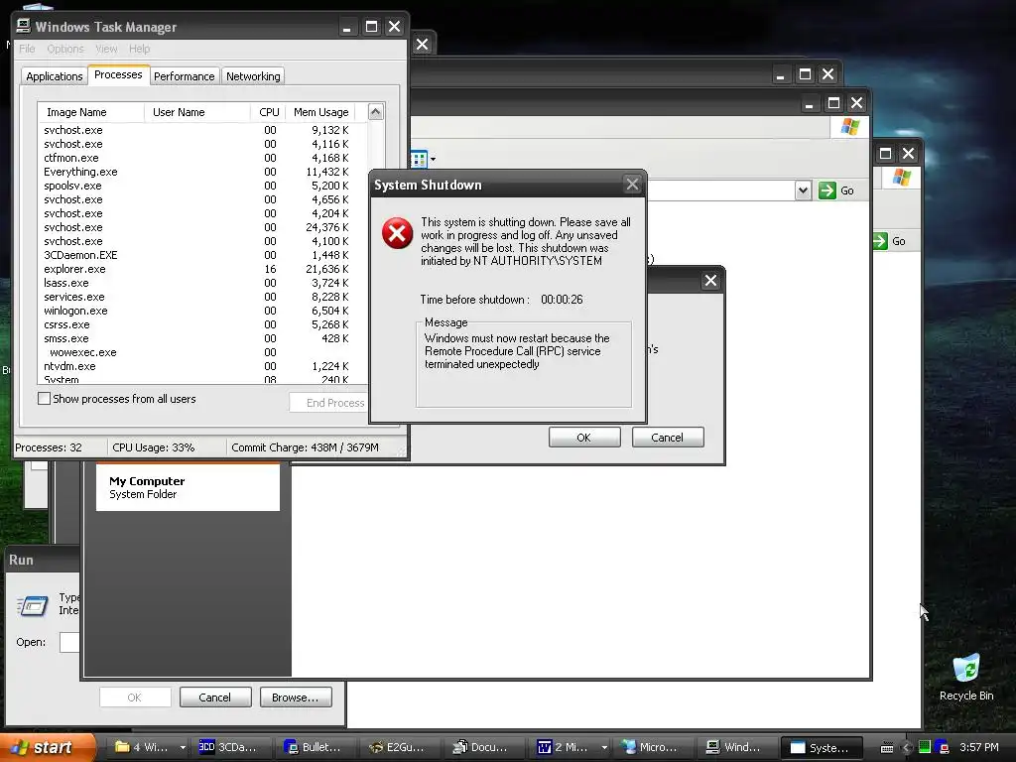Screen dimensions: 1016x762
Task: Select the lsass.exe process row
Action: tap(202, 283)
